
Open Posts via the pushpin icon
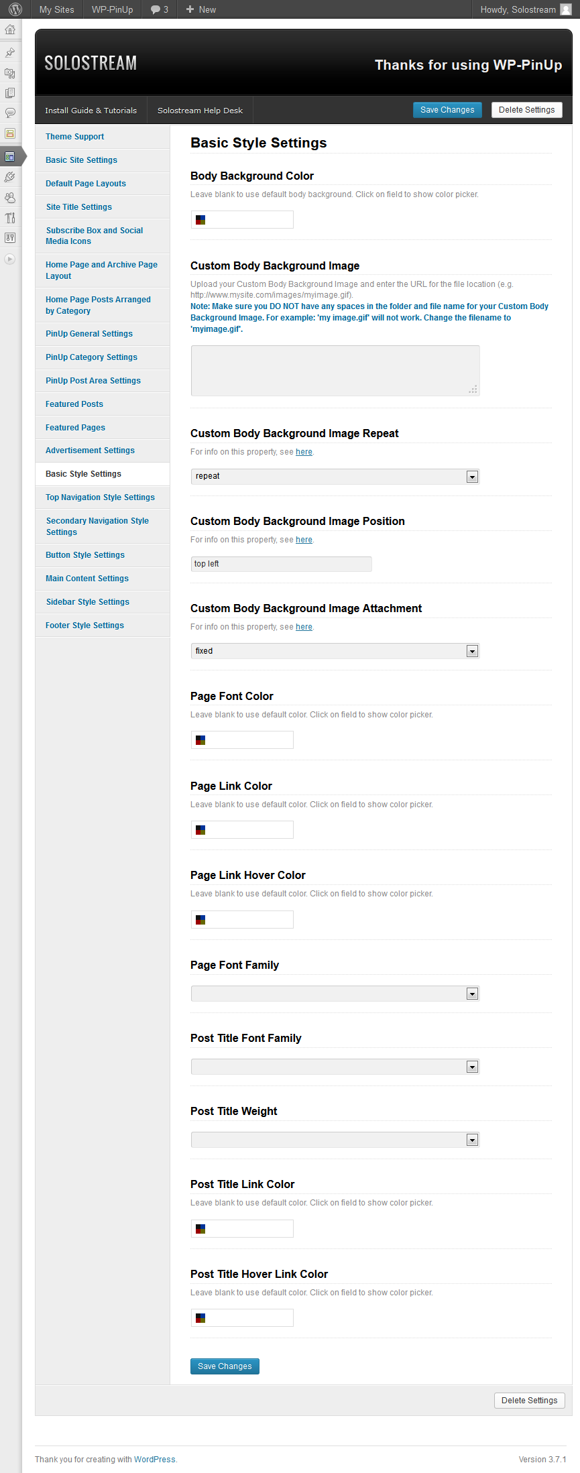[10, 52]
